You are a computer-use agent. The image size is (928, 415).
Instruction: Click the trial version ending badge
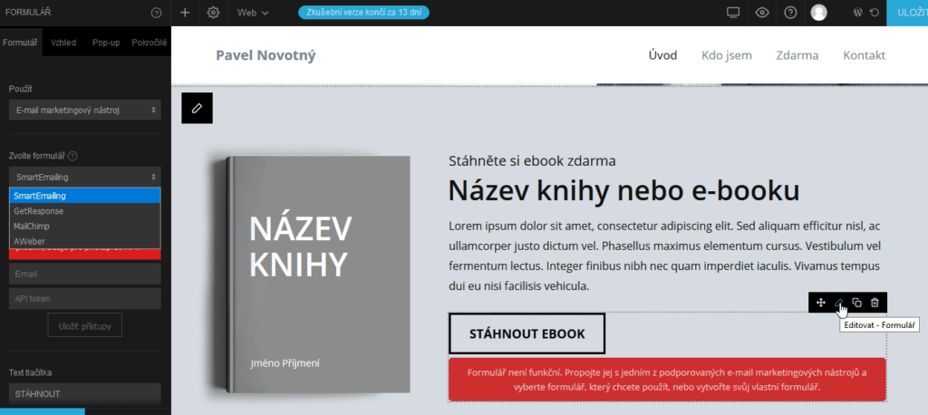point(364,13)
